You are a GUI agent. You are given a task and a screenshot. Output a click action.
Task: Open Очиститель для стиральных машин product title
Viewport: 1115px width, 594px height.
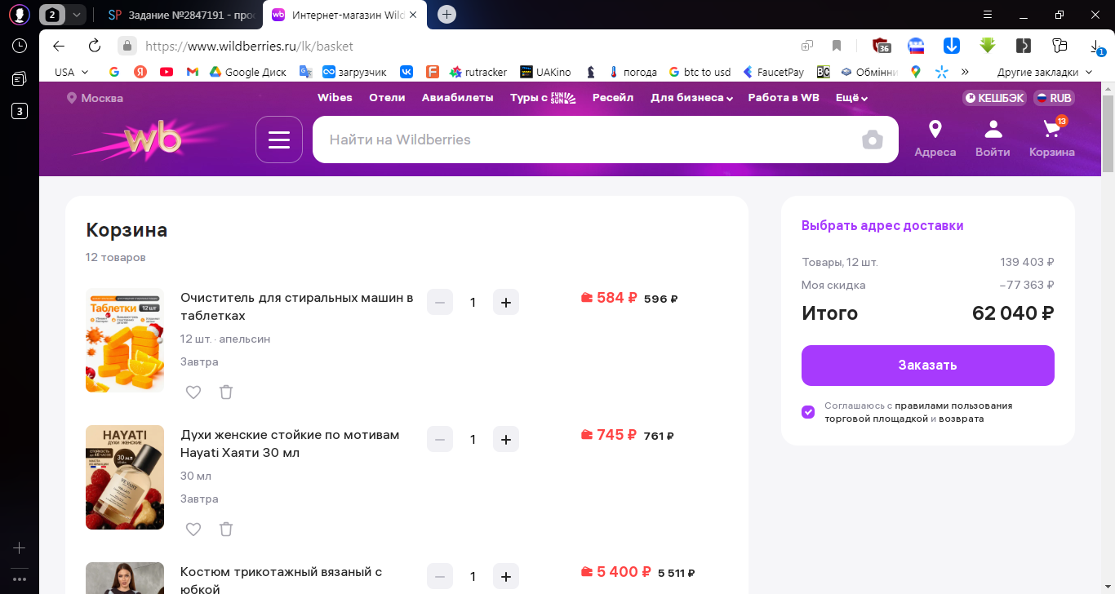[297, 307]
